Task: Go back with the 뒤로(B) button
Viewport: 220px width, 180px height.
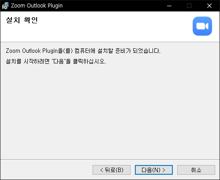Action: (x=112, y=170)
